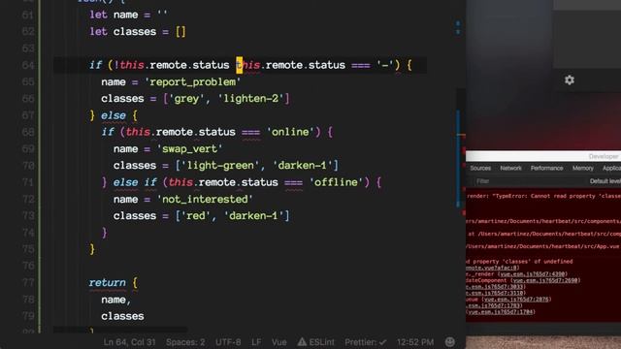Click 'classes' on line 79
Screen dimensions: 621x349
point(122,316)
